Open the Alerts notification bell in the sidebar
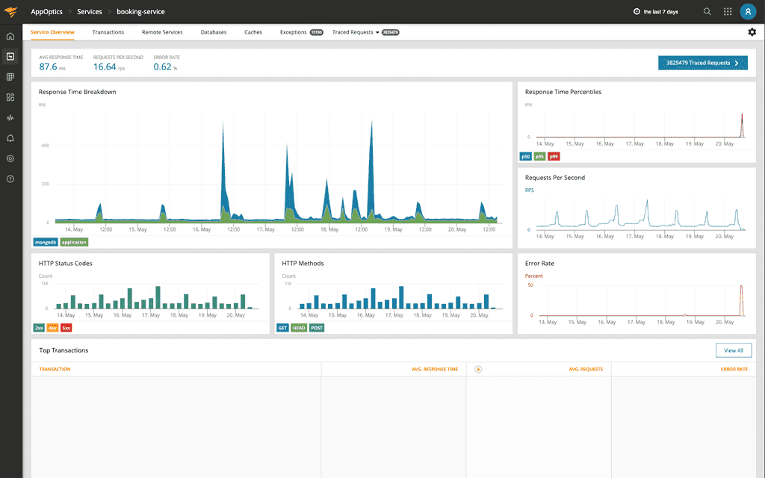 pos(10,137)
